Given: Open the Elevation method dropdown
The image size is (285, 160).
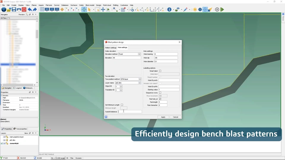Looking at the screenshot, I should (x=139, y=54).
